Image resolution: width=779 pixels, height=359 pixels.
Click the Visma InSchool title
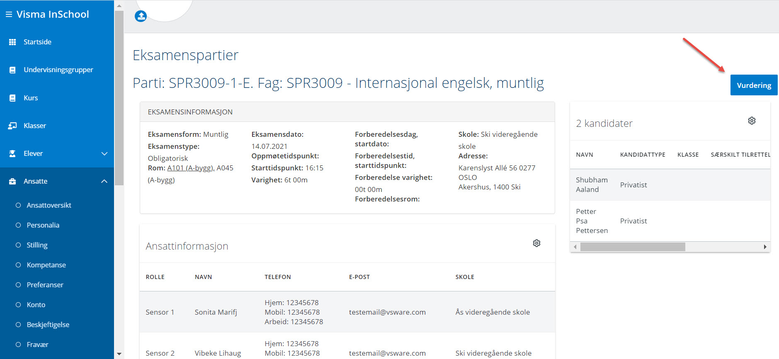[53, 14]
